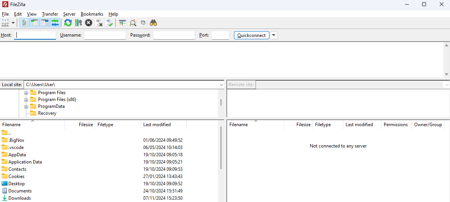Open directory listing filters dialog
This screenshot has height=202, width=450.
tap(123, 23)
